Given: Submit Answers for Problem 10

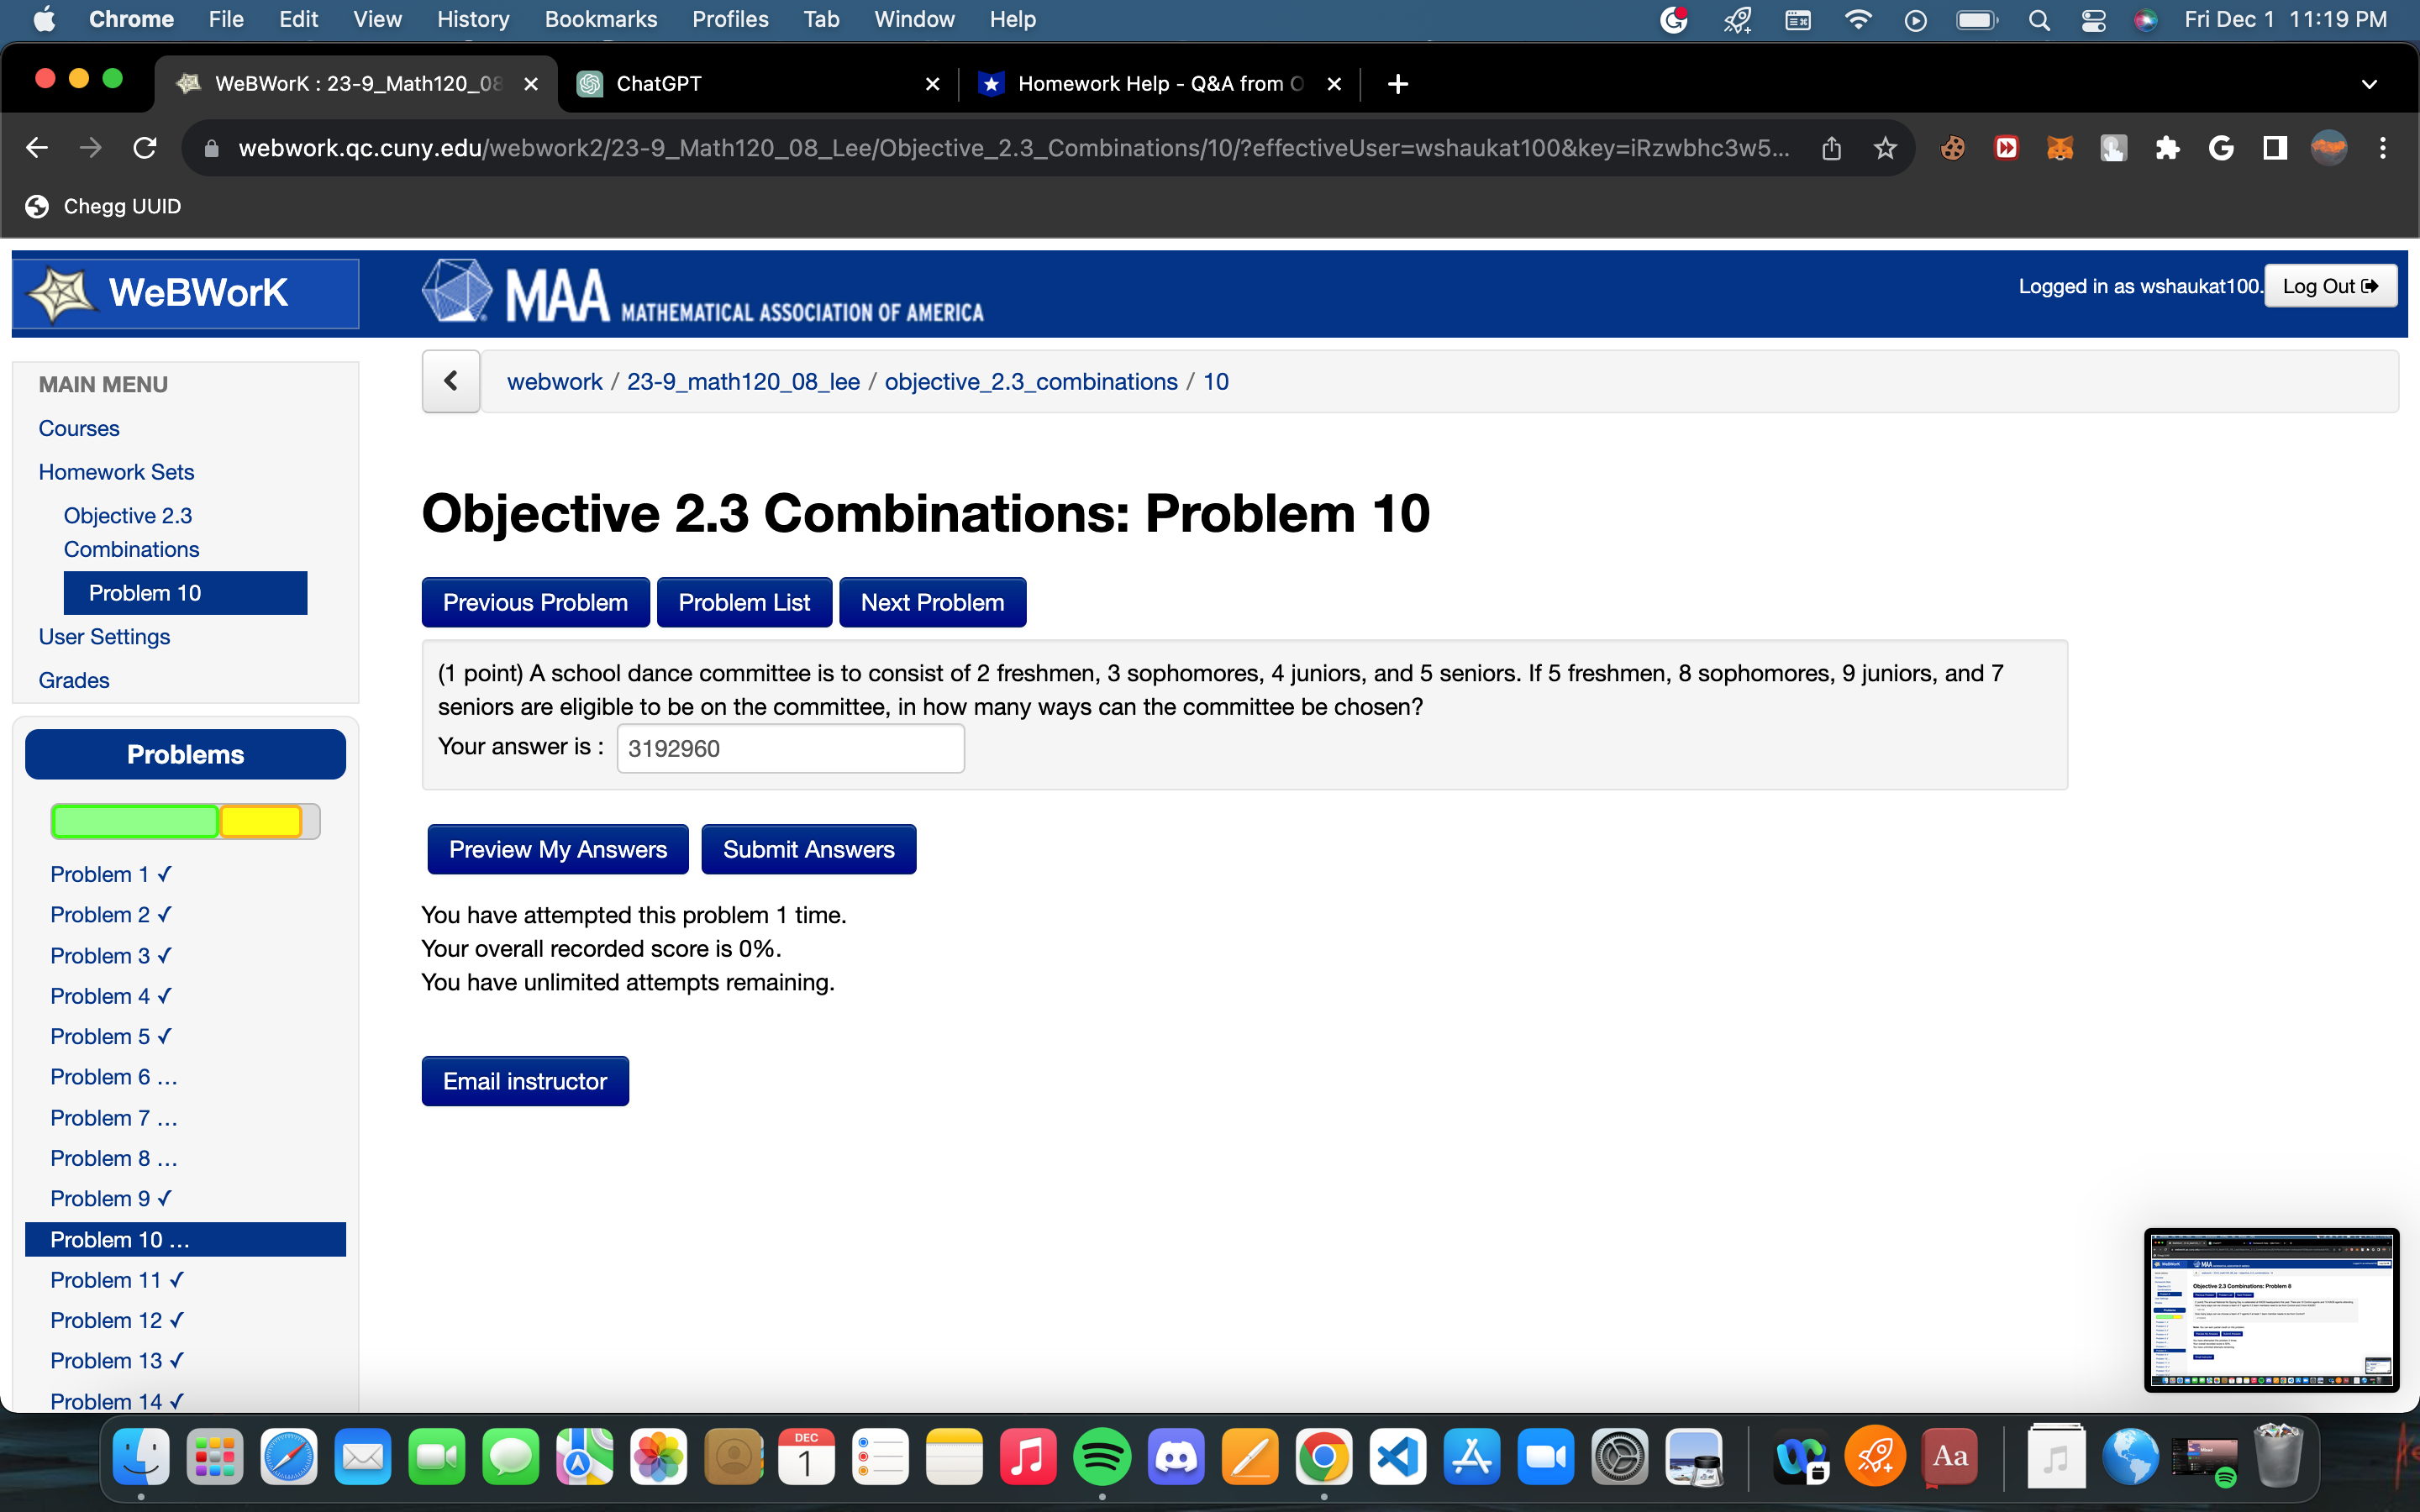Looking at the screenshot, I should point(808,848).
